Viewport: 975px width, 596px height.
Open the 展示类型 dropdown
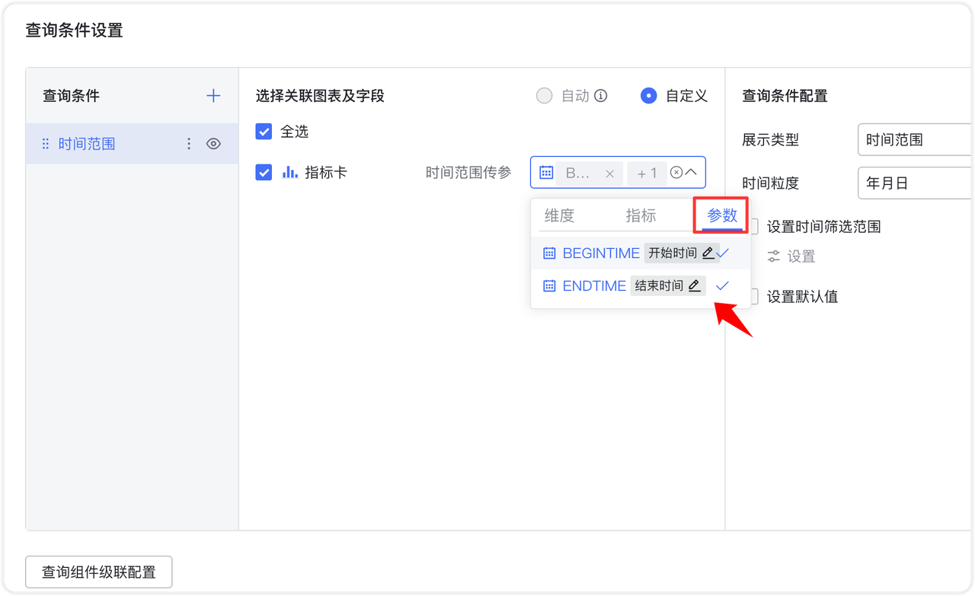[915, 140]
